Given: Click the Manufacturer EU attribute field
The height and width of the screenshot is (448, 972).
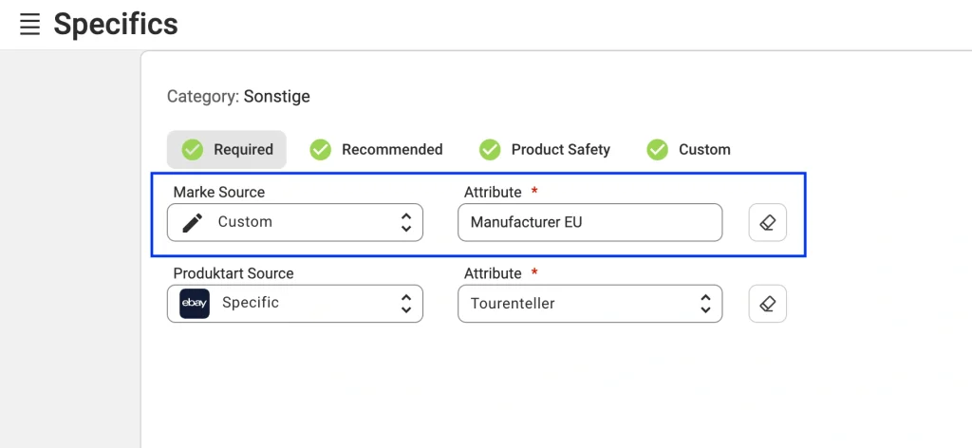Looking at the screenshot, I should (590, 222).
